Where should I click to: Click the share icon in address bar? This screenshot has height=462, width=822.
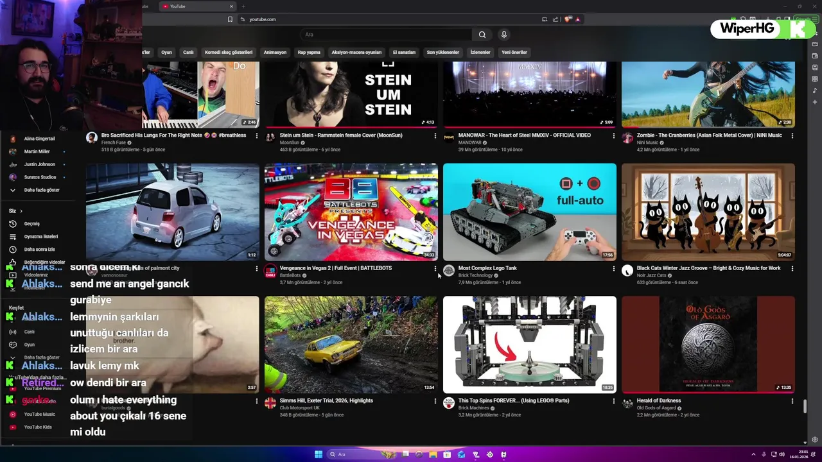click(554, 19)
